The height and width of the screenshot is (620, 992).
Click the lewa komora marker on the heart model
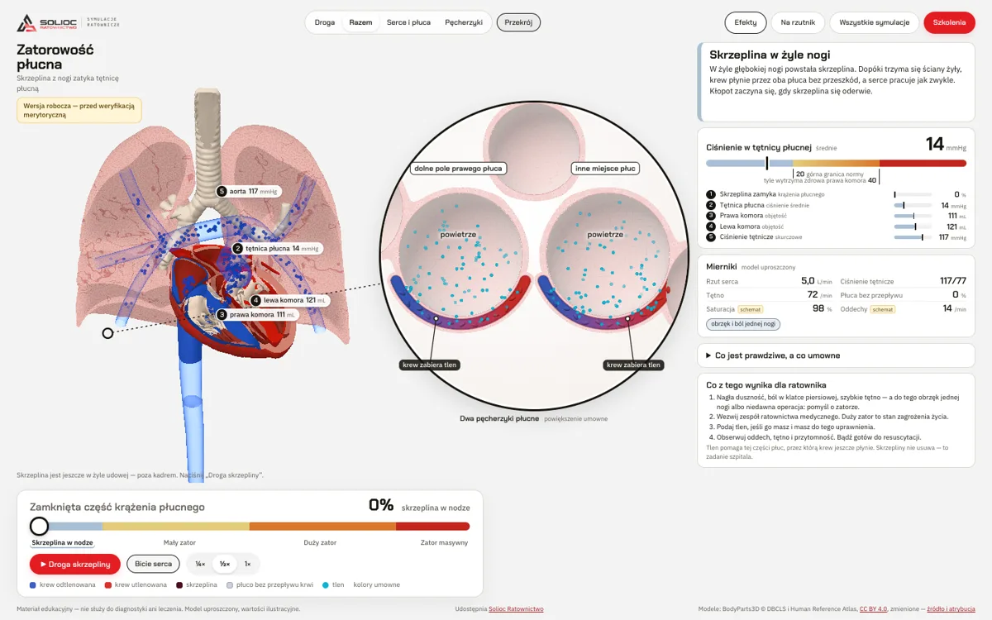(x=256, y=300)
